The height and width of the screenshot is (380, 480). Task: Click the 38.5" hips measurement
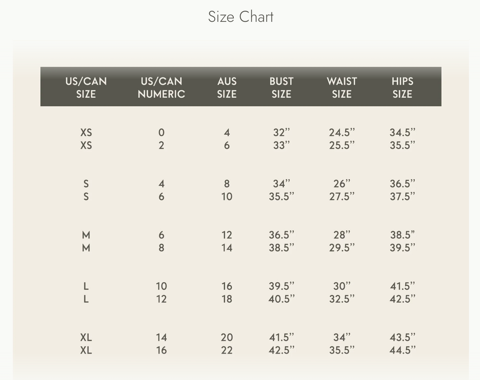402,235
